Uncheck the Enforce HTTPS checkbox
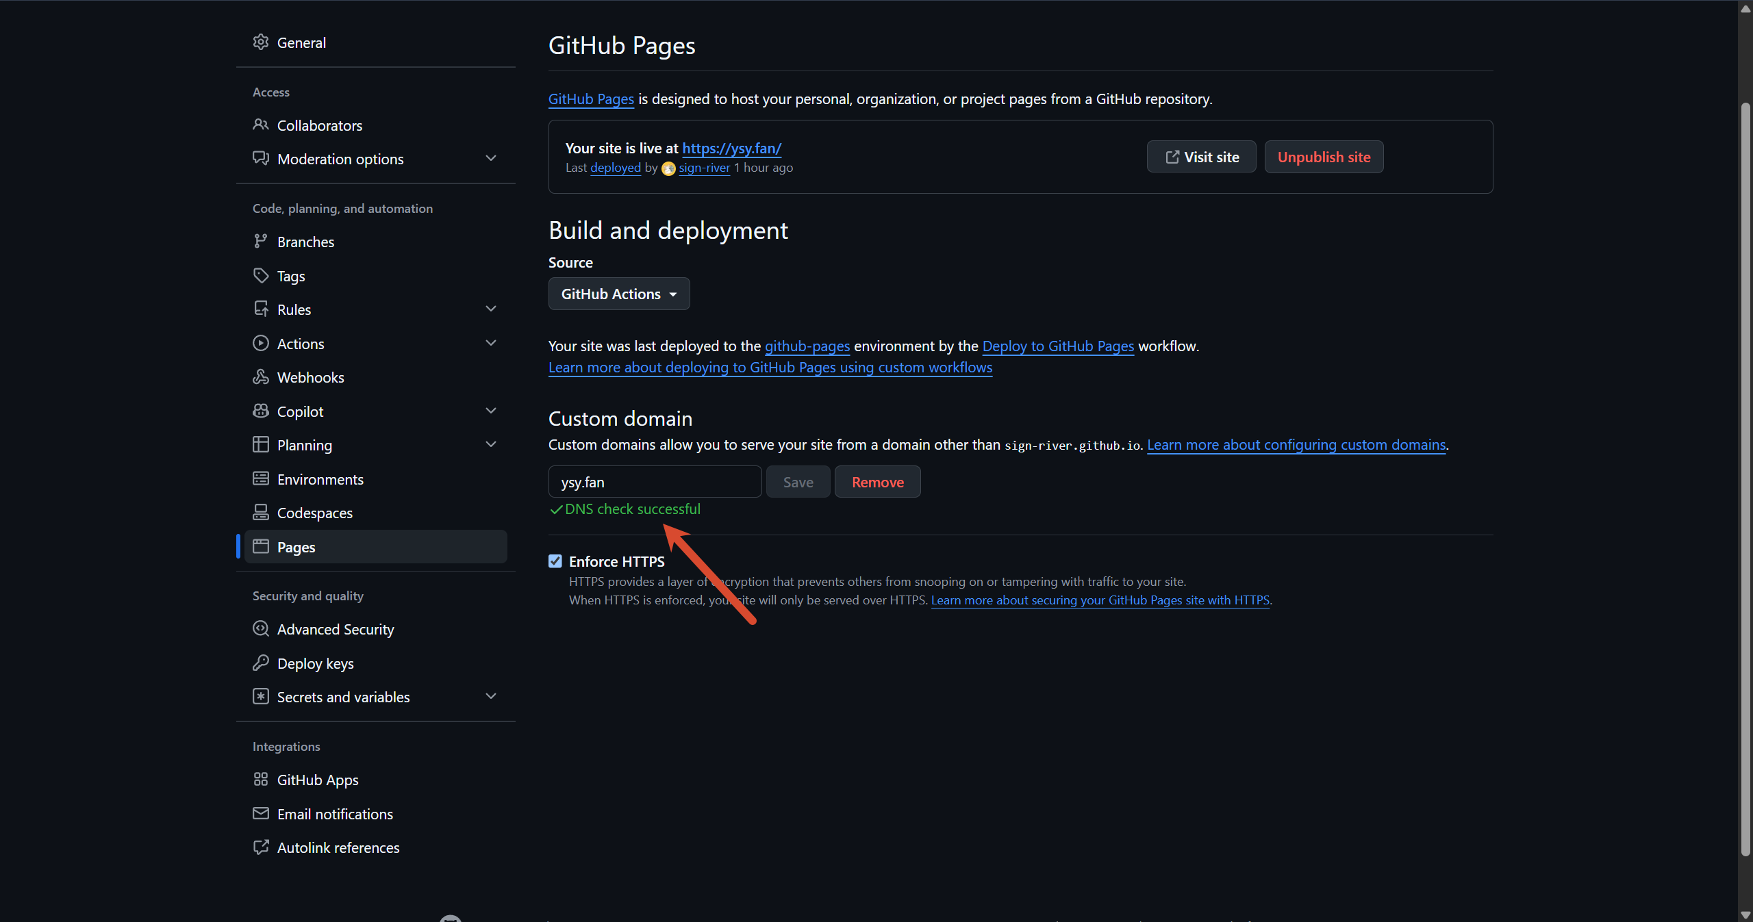The width and height of the screenshot is (1753, 922). (555, 561)
